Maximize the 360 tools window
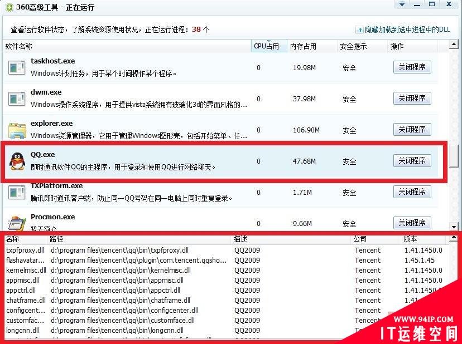The width and height of the screenshot is (462, 344). (x=432, y=4)
